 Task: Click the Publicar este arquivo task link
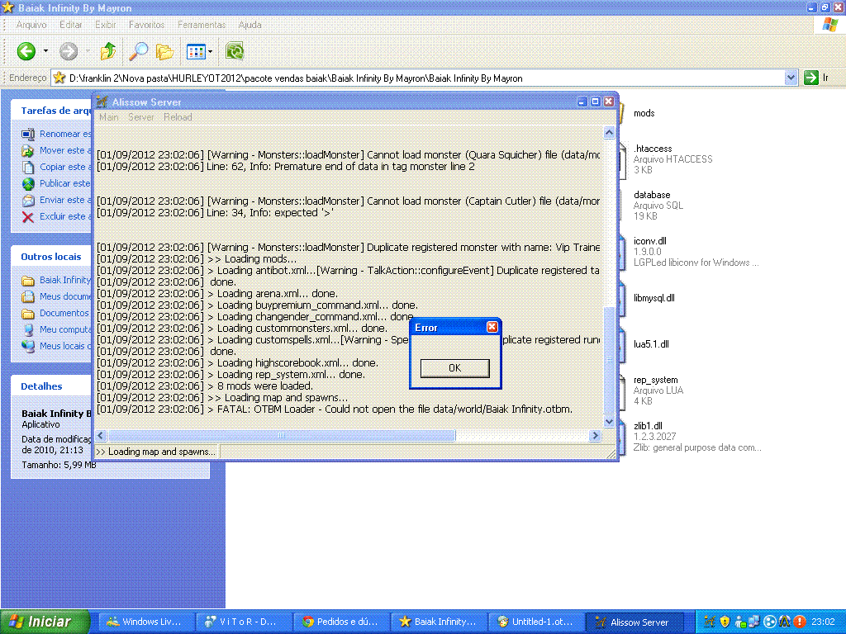click(x=56, y=183)
